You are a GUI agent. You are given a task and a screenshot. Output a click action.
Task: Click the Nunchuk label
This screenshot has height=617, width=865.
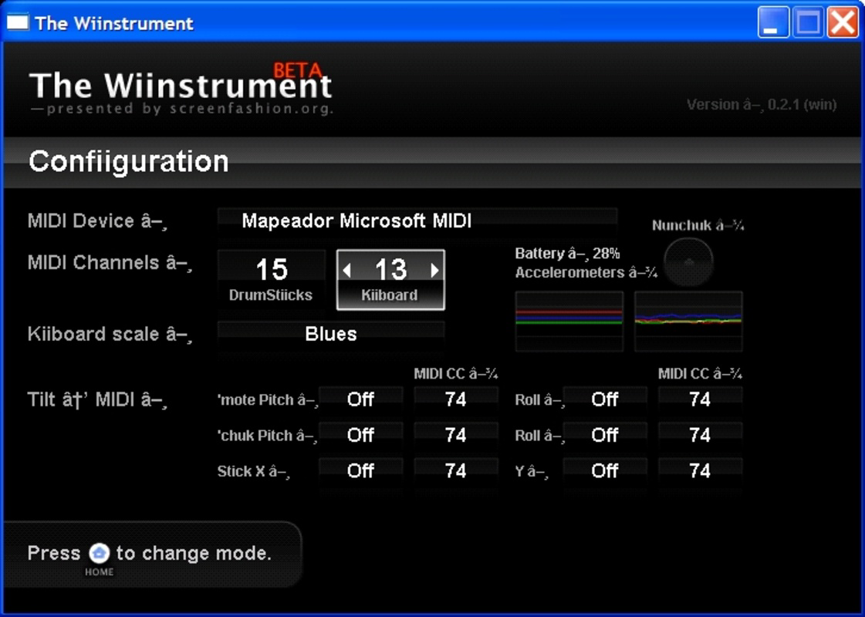point(698,225)
